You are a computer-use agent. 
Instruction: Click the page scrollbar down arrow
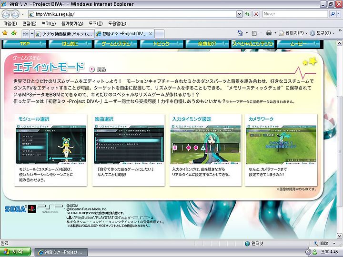click(340, 236)
